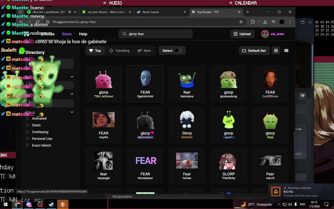Open the volume icon in system tray
This screenshot has width=334, height=209.
(x=290, y=204)
